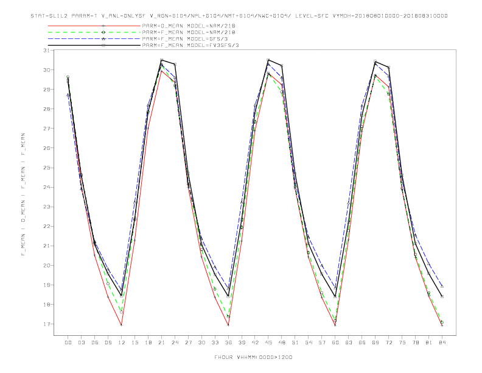Click x-axis tick label 75
The height and width of the screenshot is (373, 482).
point(402,343)
